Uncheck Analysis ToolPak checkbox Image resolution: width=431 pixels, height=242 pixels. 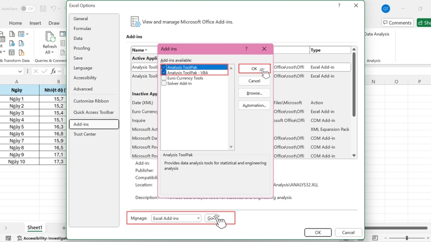click(x=164, y=67)
